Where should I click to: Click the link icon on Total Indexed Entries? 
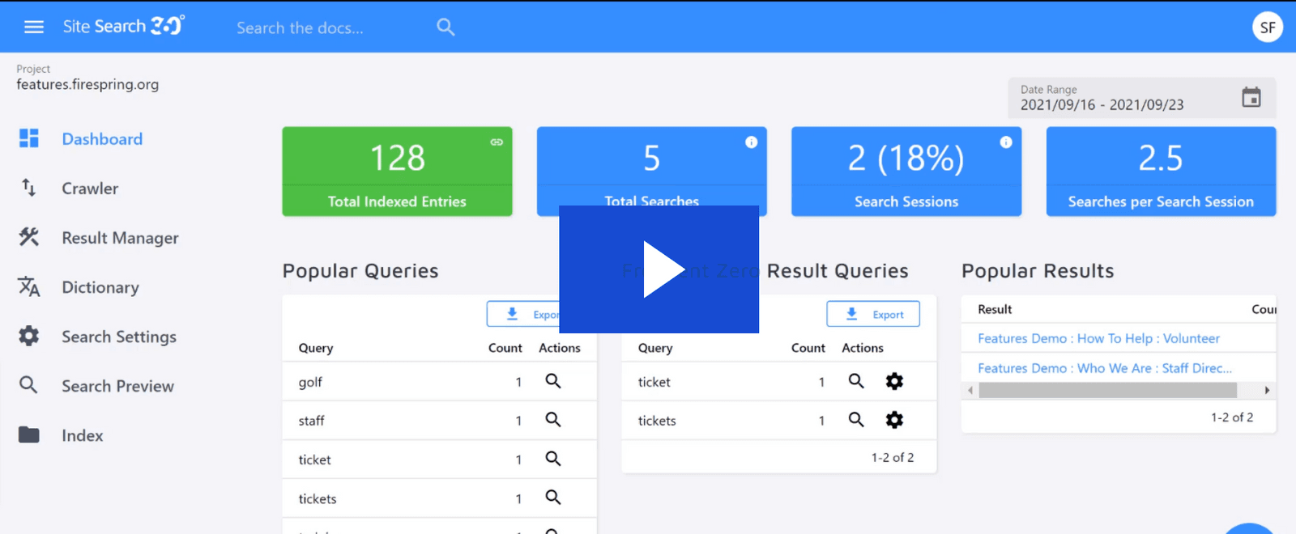pos(497,142)
